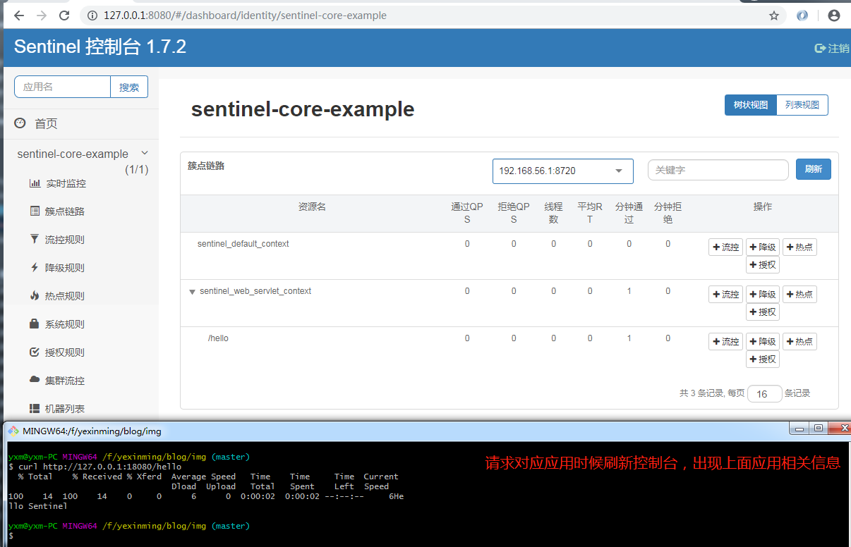The image size is (851, 547).
Task: Add 热点 rule for sentinel_web_servlet_context
Action: pyautogui.click(x=799, y=295)
